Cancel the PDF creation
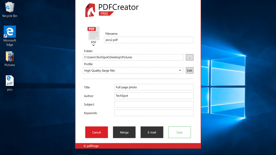Image resolution: width=276 pixels, height=155 pixels. [96, 132]
